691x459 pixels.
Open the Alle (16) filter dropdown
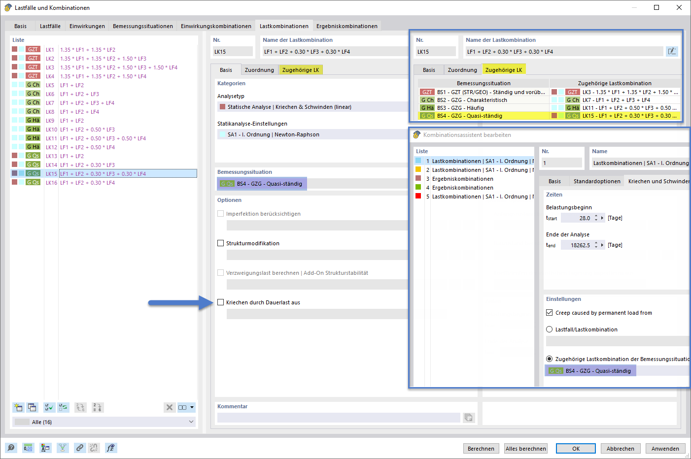[104, 422]
